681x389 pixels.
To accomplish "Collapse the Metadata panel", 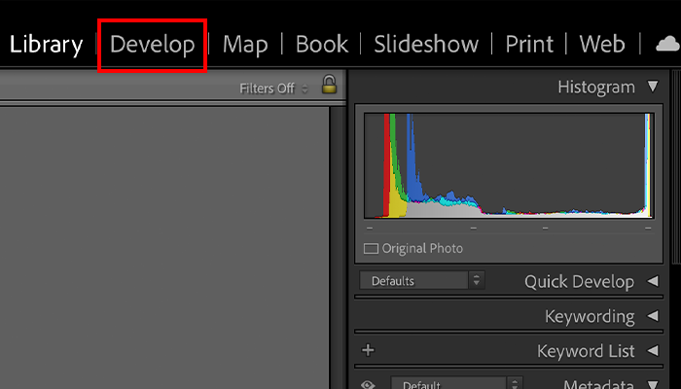I will pyautogui.click(x=653, y=384).
